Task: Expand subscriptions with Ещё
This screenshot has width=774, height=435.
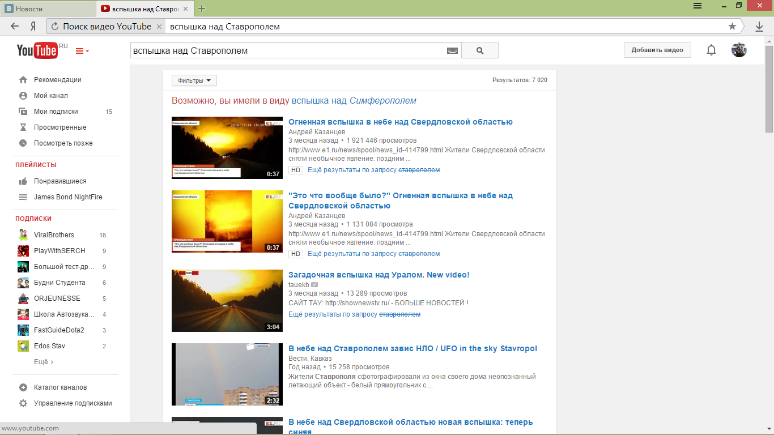Action: click(44, 362)
